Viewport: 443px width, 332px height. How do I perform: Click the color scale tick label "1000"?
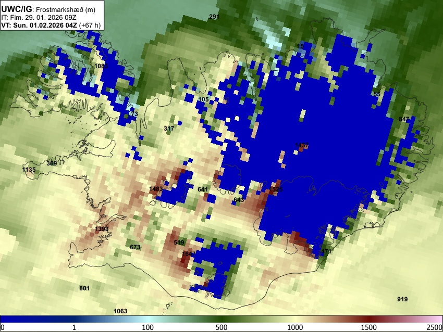[295, 327]
